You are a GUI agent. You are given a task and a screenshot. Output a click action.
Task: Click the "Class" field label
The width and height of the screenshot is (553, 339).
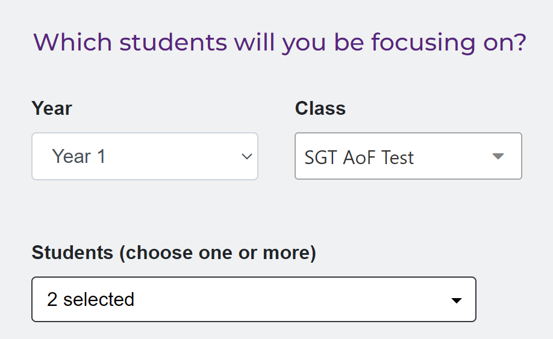[320, 108]
